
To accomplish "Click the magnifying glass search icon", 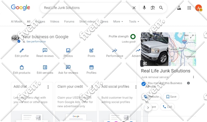I will [x=161, y=8].
